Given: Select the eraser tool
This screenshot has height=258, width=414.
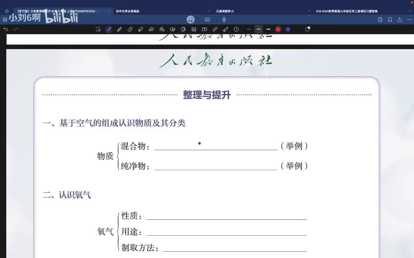Looking at the screenshot, I should point(130,29).
